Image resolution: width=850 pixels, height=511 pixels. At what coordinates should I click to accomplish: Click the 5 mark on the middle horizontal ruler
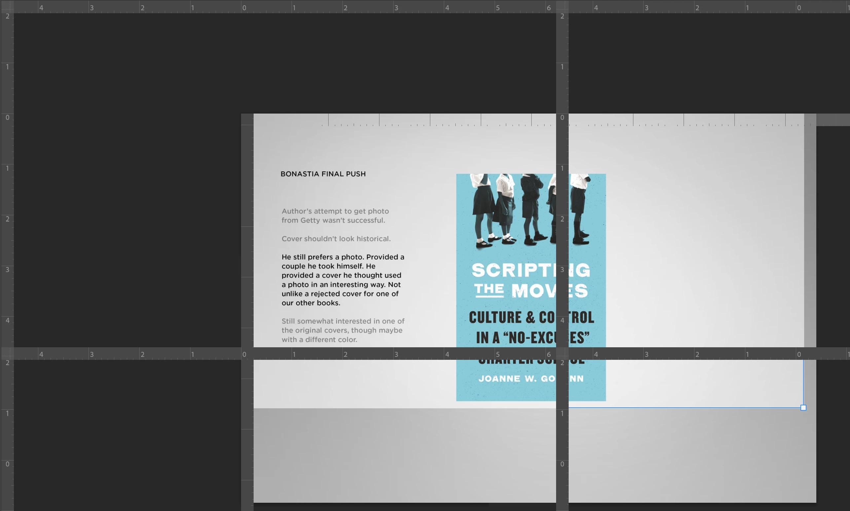497,354
